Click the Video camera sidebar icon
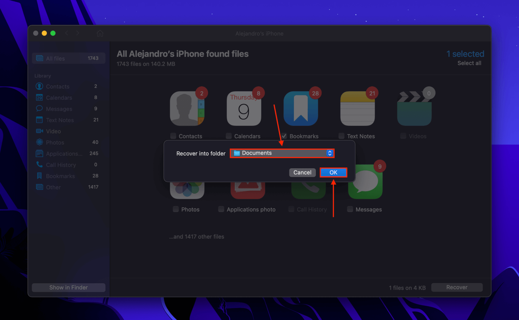519x320 pixels. pos(39,131)
